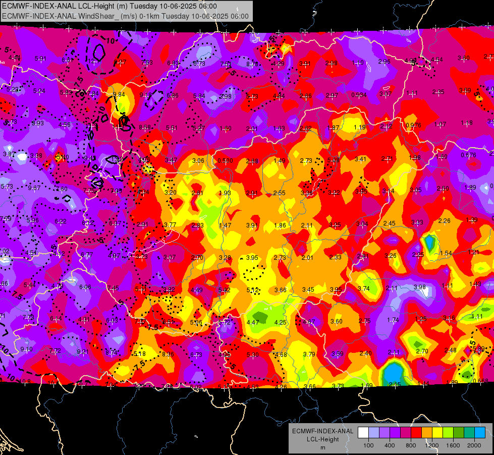
Task: Click the grid value 2.55
Action: [279, 193]
